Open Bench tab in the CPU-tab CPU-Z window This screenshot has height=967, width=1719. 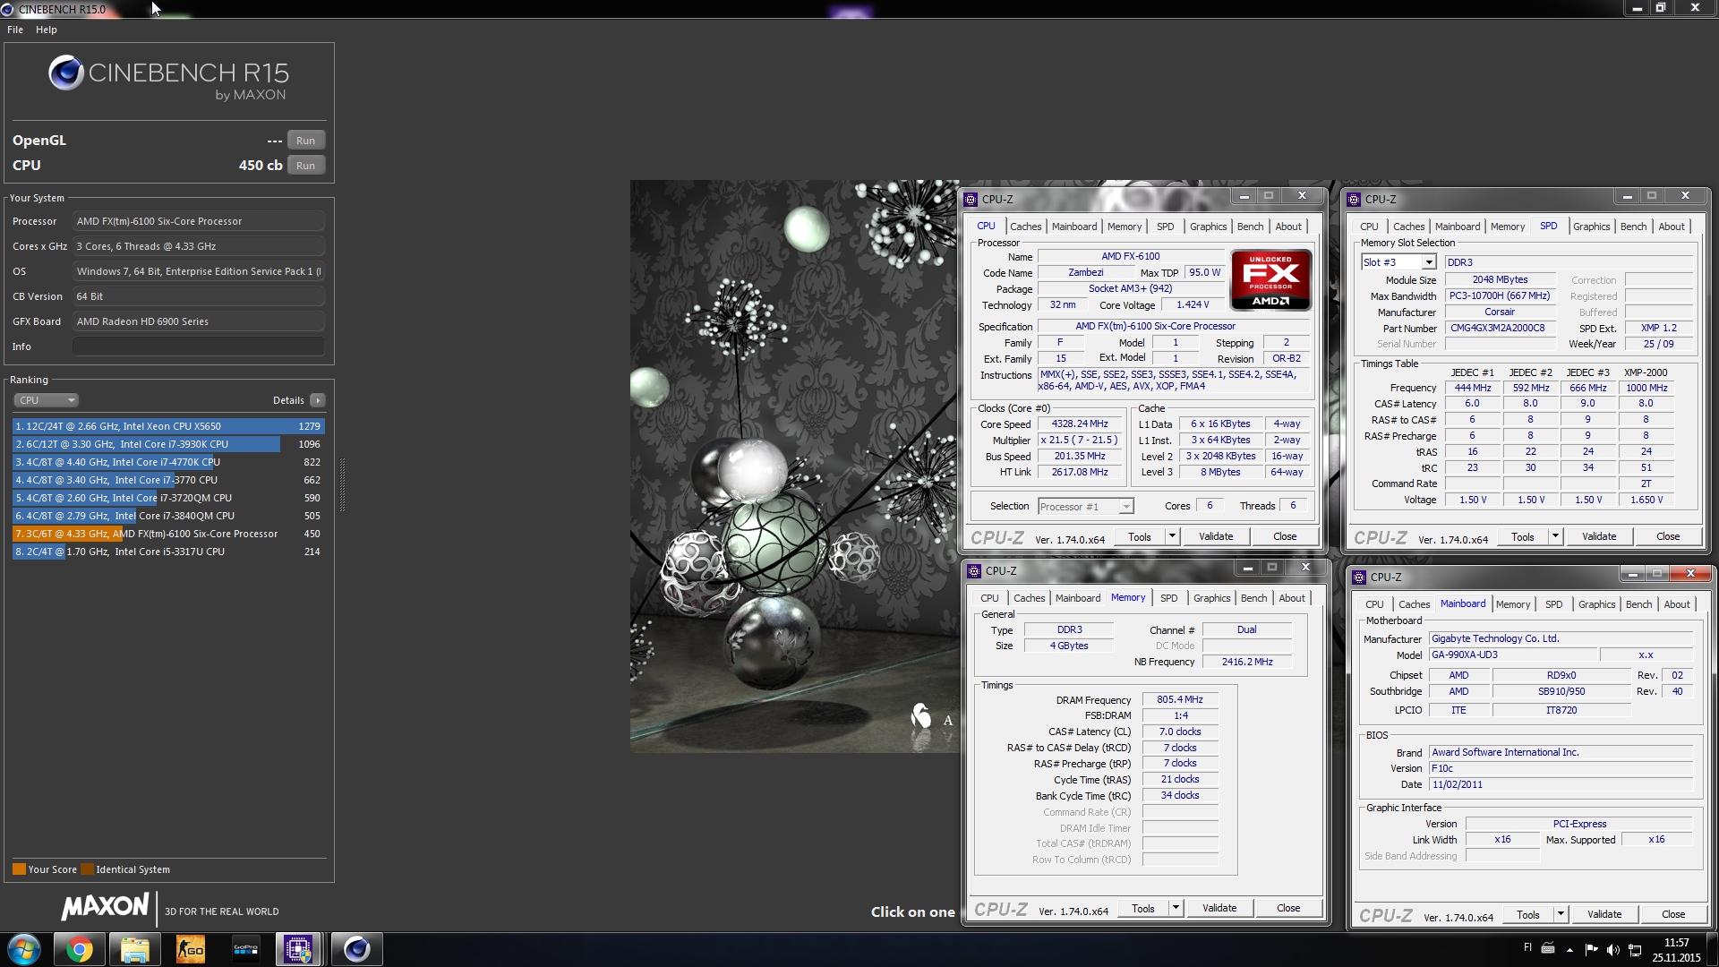pos(1250,227)
